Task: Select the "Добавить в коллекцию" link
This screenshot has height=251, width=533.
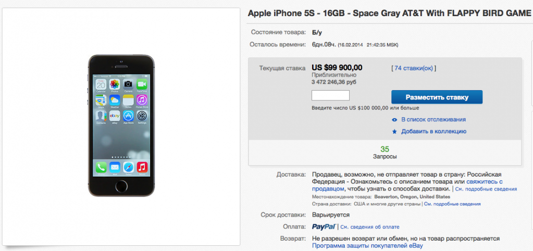Action: coord(433,132)
